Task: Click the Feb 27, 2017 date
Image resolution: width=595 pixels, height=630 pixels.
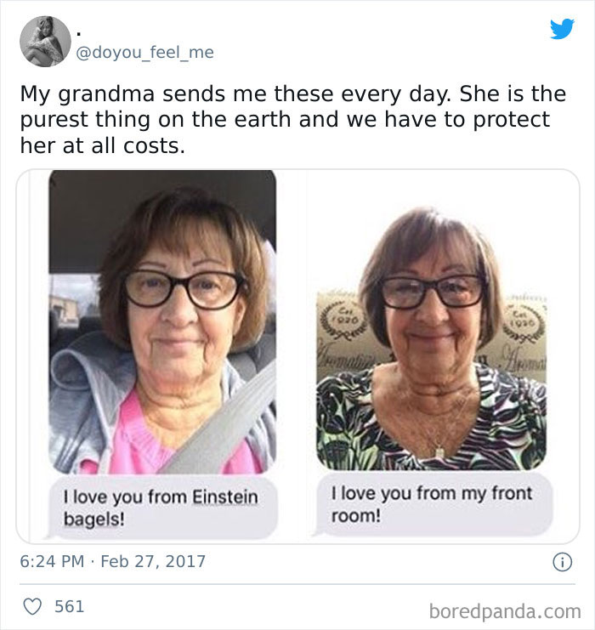Action: [x=156, y=562]
